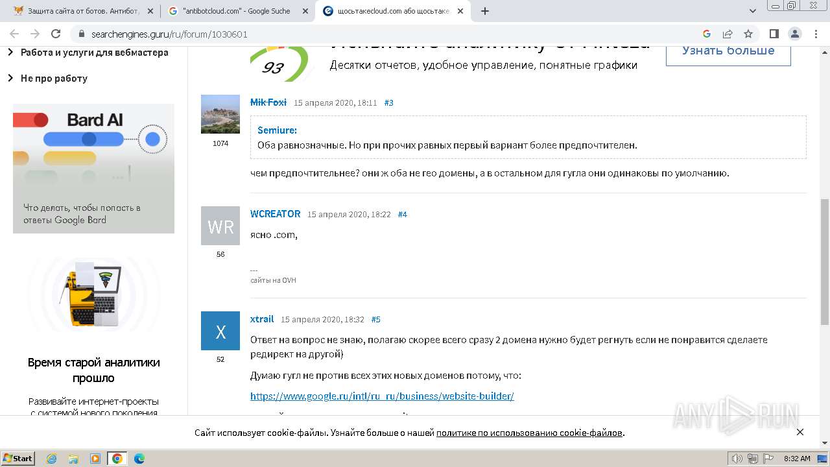Click the 15 апреля 2020, 18:32 post date
Image resolution: width=830 pixels, height=467 pixels.
coord(322,319)
